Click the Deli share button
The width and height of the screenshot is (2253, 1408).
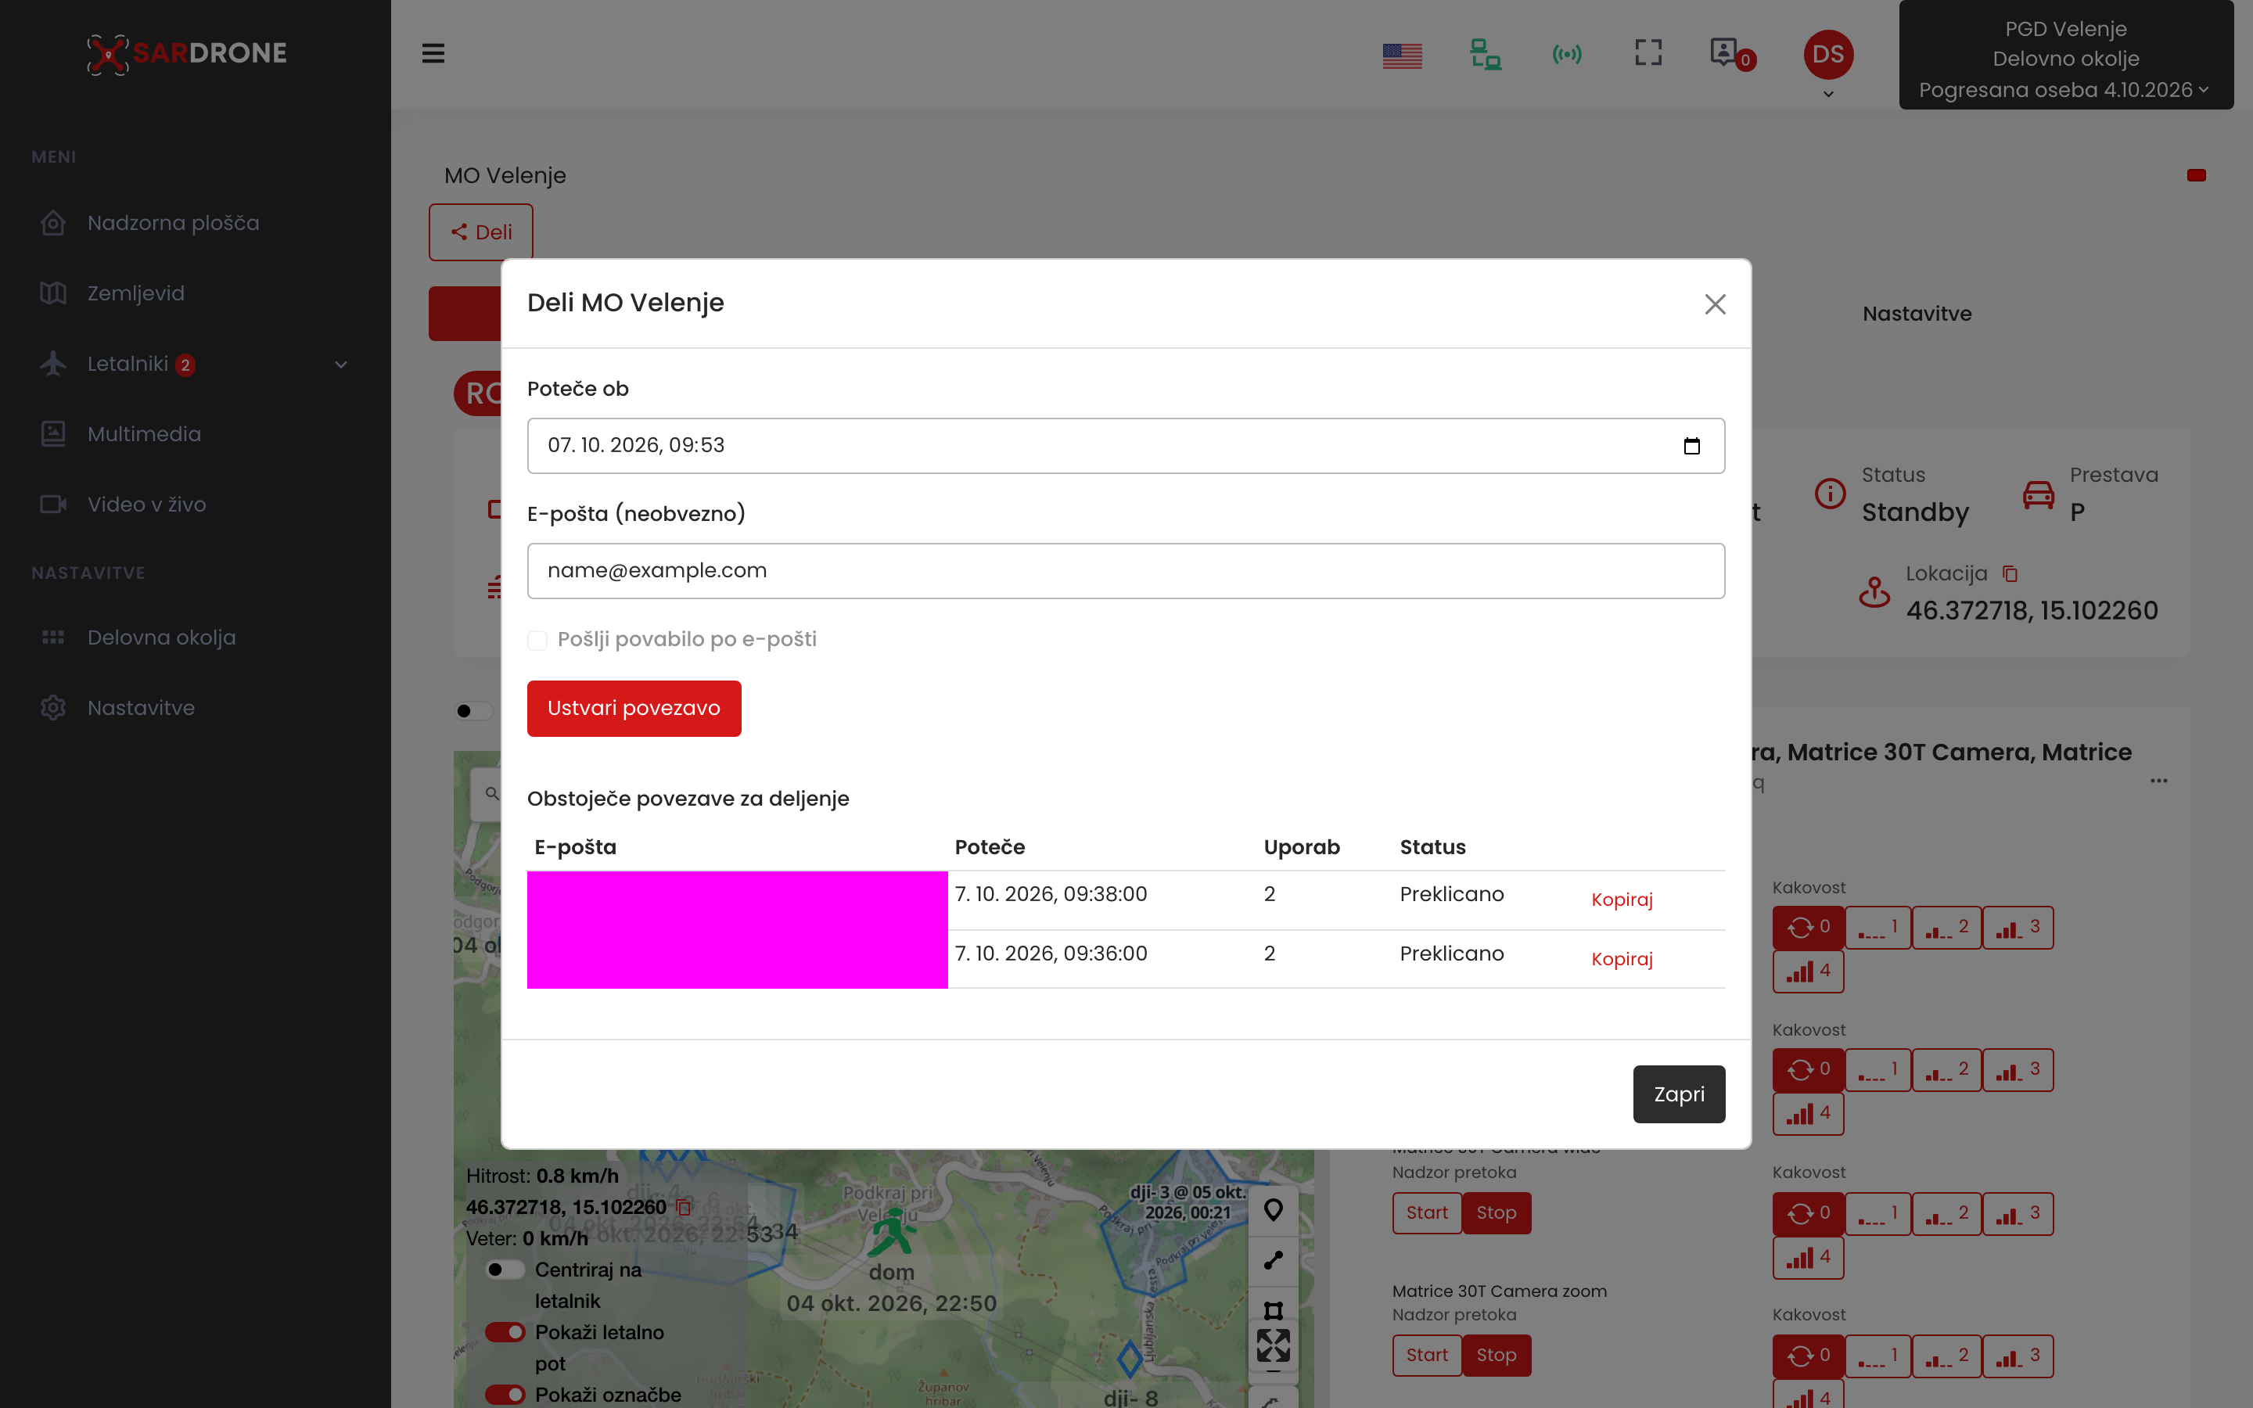pyautogui.click(x=480, y=232)
